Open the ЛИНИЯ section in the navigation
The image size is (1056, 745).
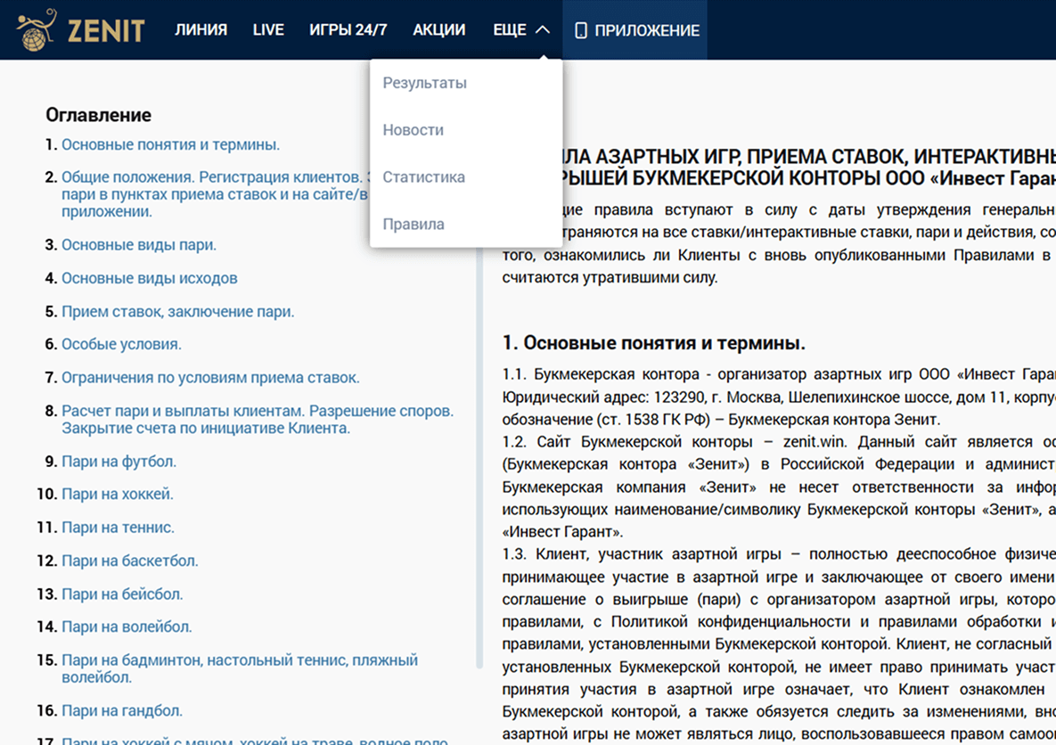pyautogui.click(x=201, y=29)
